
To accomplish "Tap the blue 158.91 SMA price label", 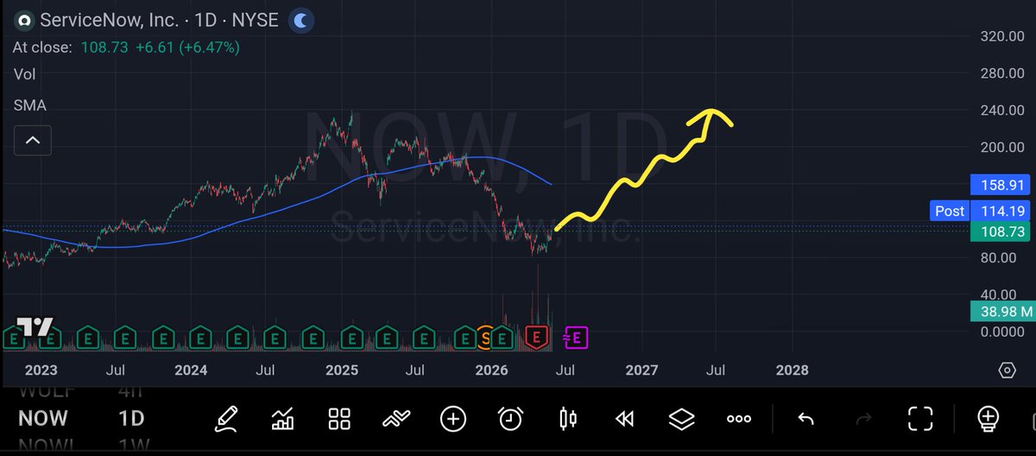I will point(1001,185).
